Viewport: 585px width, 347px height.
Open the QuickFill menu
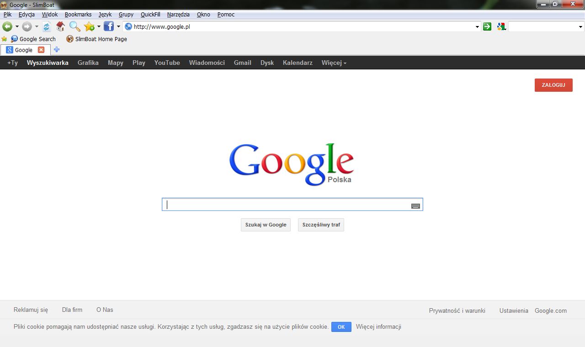click(x=150, y=14)
